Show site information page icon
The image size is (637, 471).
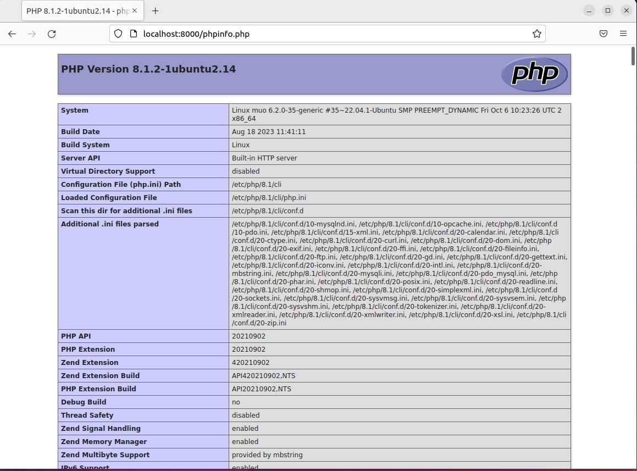133,34
